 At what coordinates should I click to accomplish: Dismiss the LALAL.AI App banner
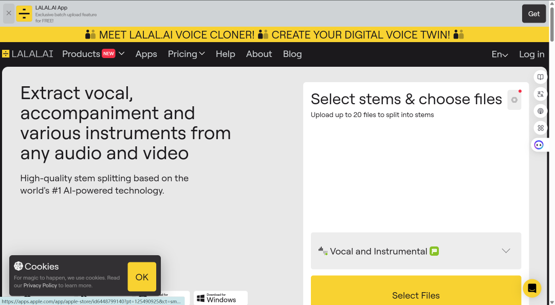pyautogui.click(x=9, y=13)
